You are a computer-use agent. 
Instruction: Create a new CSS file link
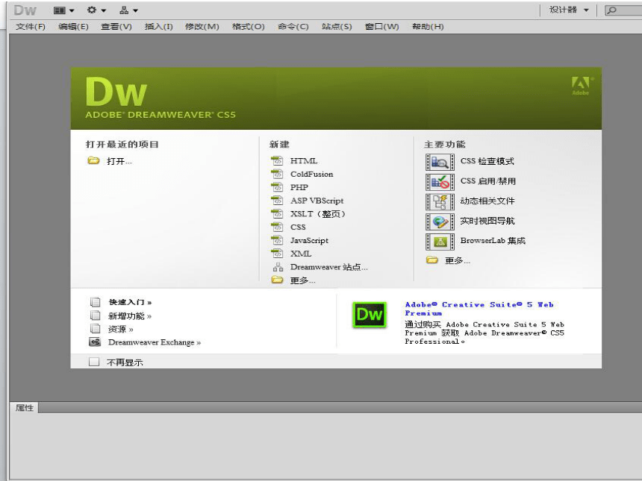[298, 227]
